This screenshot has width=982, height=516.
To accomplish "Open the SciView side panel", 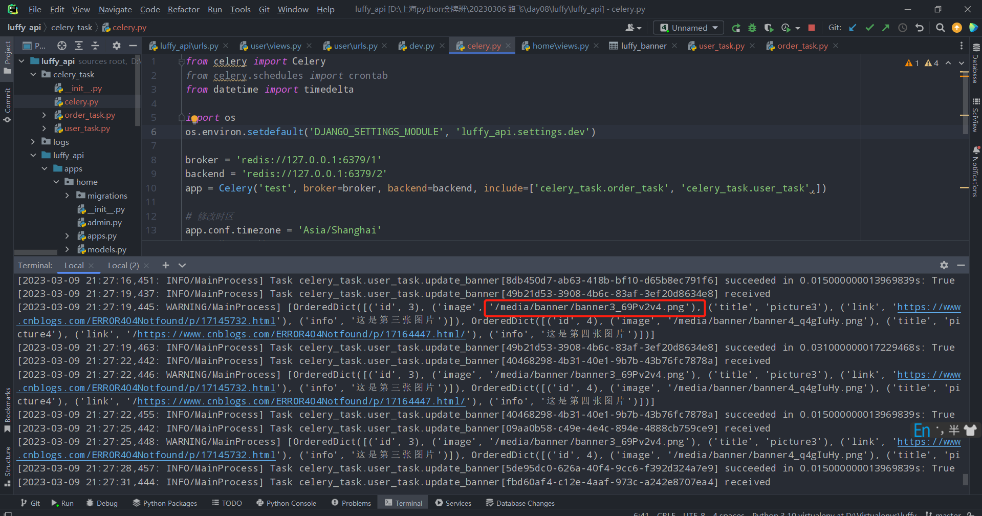I will [x=976, y=115].
